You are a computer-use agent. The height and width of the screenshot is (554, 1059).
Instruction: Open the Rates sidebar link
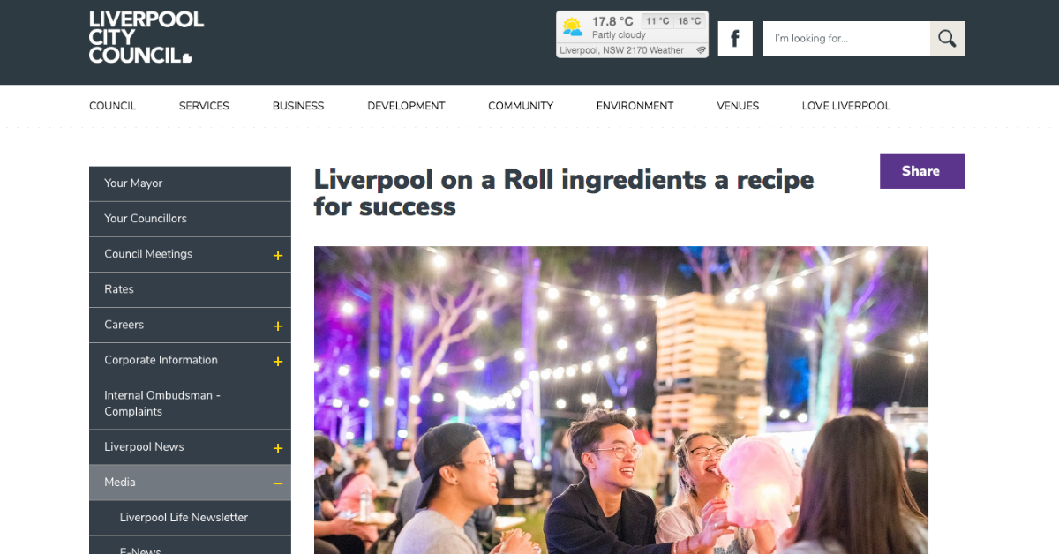119,289
